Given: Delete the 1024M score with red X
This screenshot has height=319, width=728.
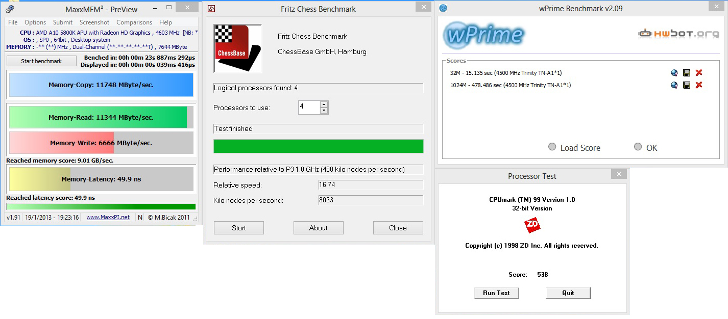Looking at the screenshot, I should 699,85.
